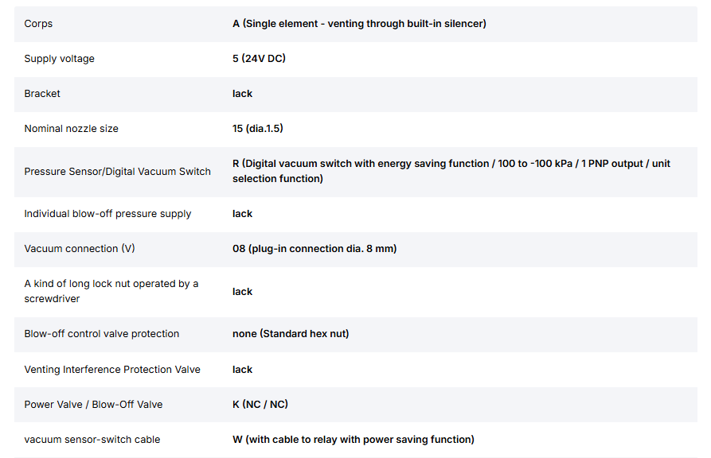Select the Single element silencer value
This screenshot has width=711, height=458.
359,24
